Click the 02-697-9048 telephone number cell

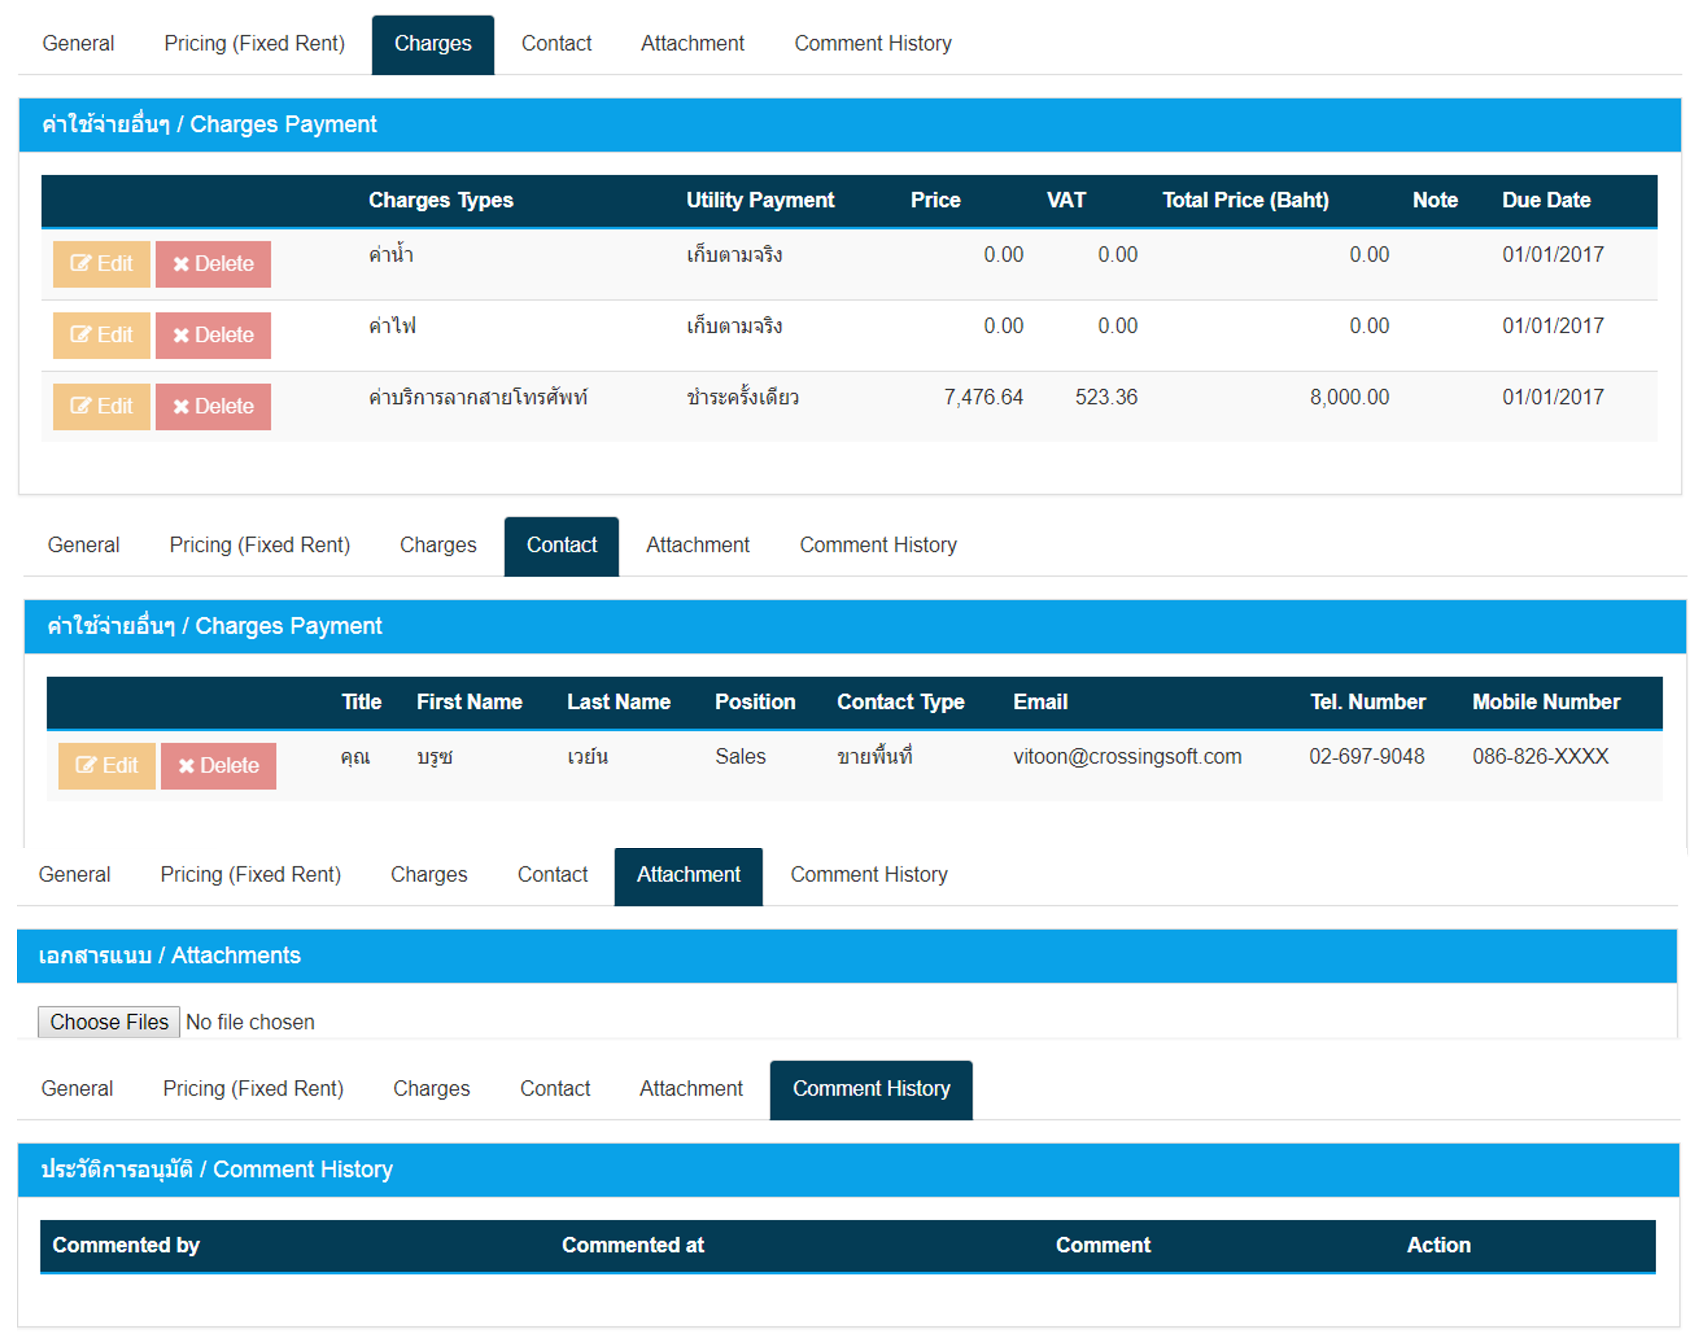(1366, 757)
